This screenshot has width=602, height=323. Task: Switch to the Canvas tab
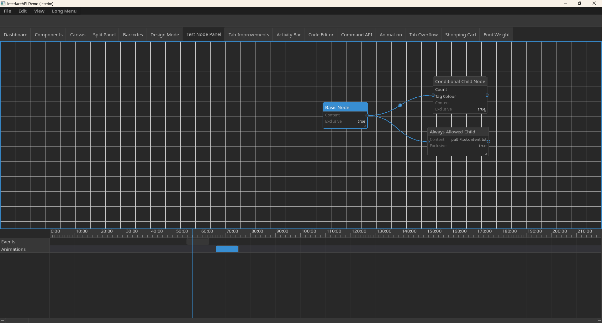(x=78, y=35)
